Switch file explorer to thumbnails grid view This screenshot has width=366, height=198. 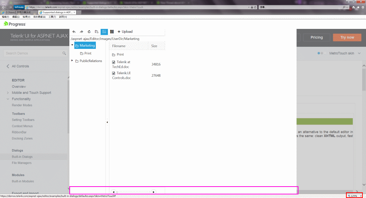coord(112,32)
